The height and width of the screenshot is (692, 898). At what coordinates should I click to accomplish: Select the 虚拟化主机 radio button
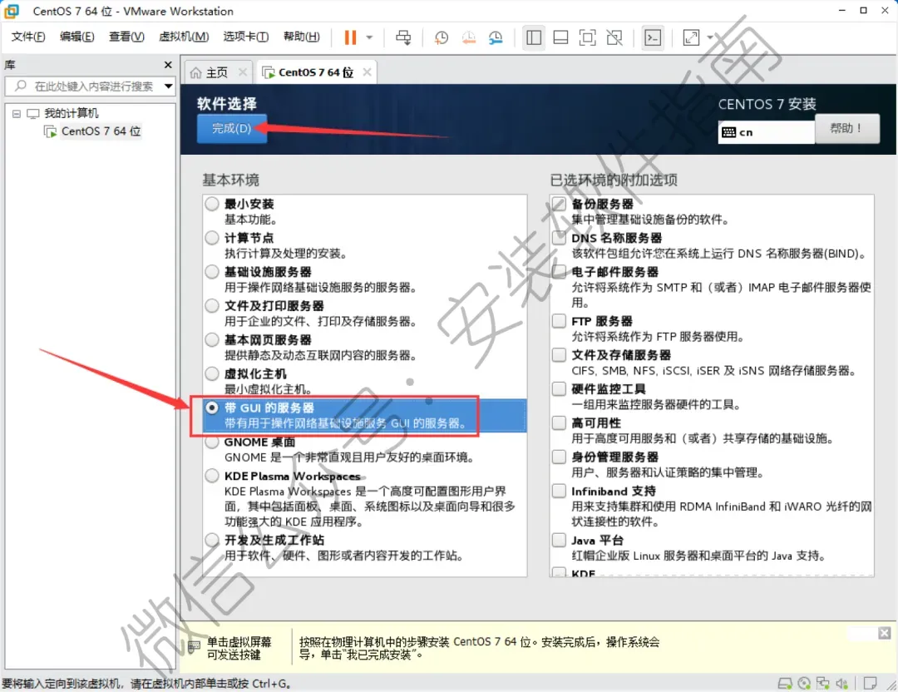[x=212, y=373]
